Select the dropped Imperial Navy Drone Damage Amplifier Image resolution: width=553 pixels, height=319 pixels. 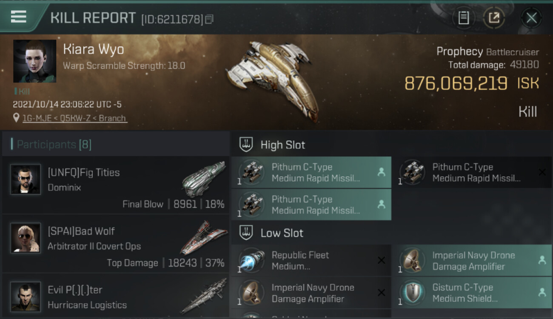[x=471, y=260]
